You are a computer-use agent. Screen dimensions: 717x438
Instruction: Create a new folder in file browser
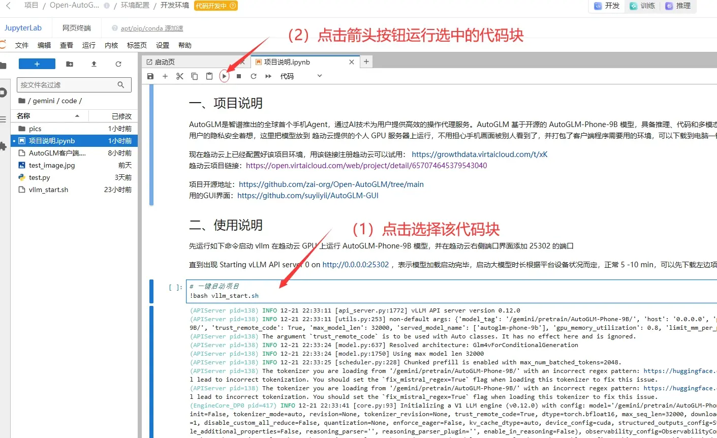coord(70,64)
